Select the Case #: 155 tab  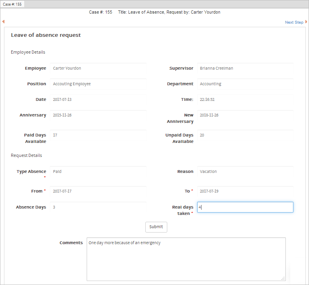13,4
